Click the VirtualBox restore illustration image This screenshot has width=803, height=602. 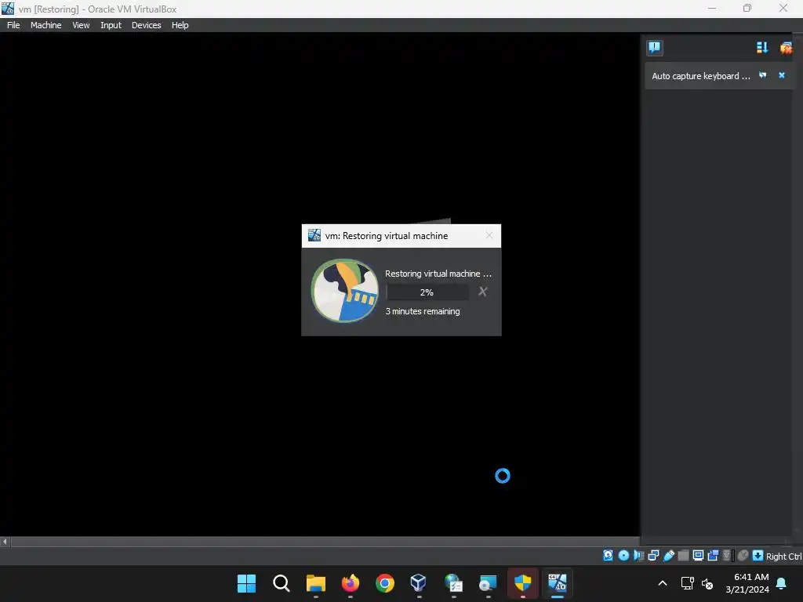point(345,291)
